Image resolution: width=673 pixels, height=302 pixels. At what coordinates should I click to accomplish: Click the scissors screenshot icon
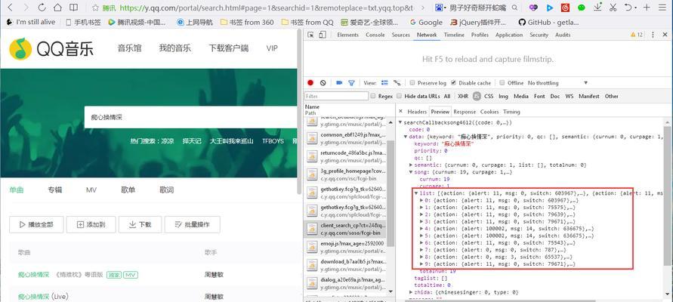coord(613,8)
